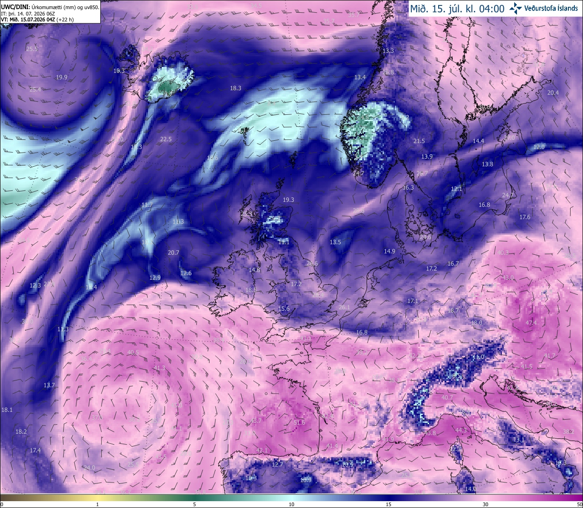Click the 20.4 value over Finland

click(x=552, y=92)
